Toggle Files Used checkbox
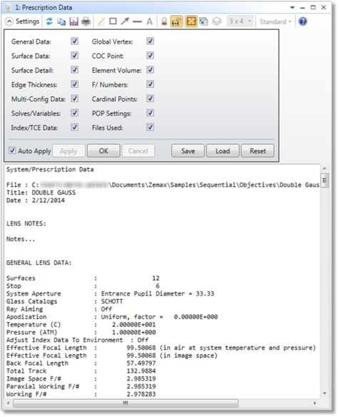Screen dimensions: 339x417 [x=150, y=127]
